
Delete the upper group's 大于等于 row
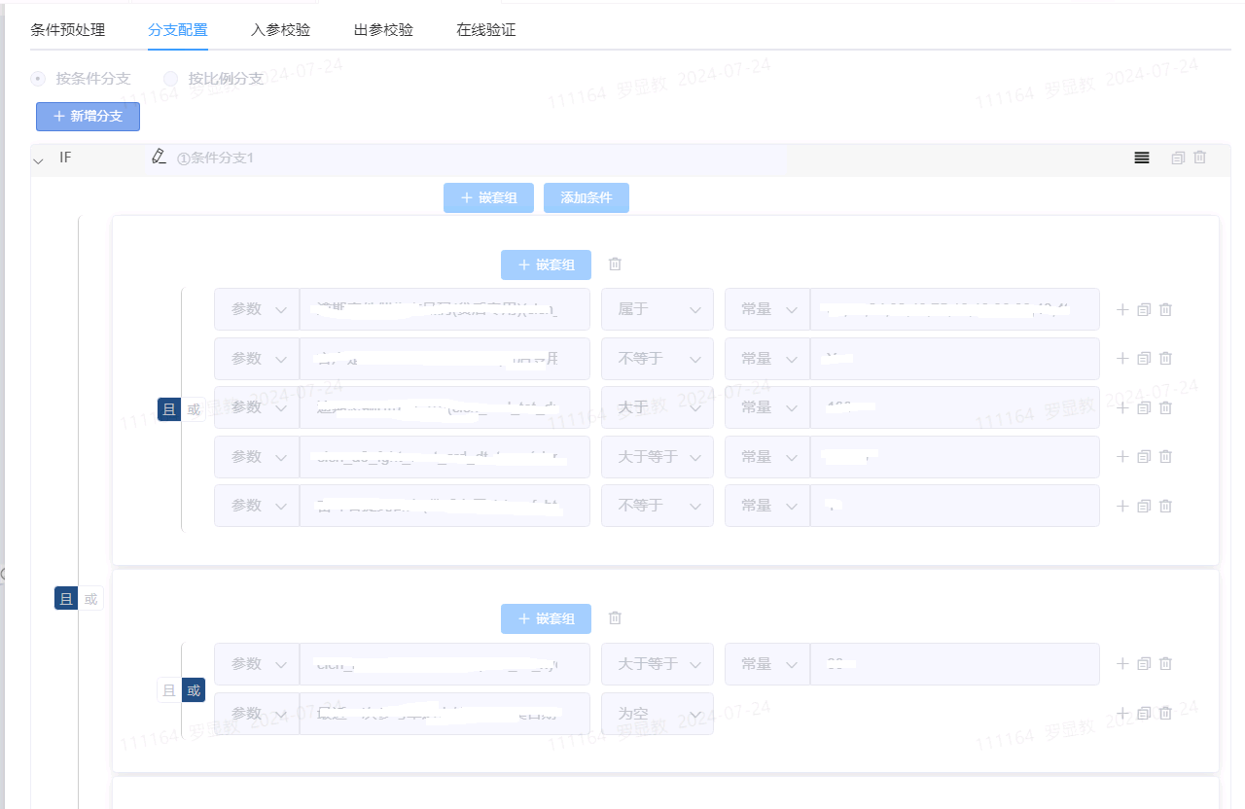click(1165, 457)
